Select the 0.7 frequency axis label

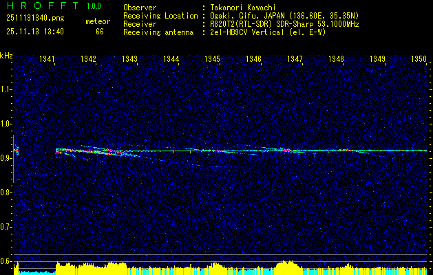[6, 227]
